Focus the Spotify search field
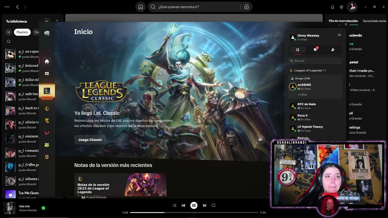The width and height of the screenshot is (388, 218). pos(194,7)
